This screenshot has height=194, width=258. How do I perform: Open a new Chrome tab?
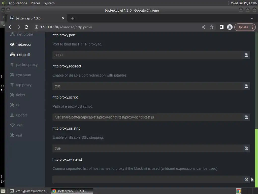coord(73,18)
